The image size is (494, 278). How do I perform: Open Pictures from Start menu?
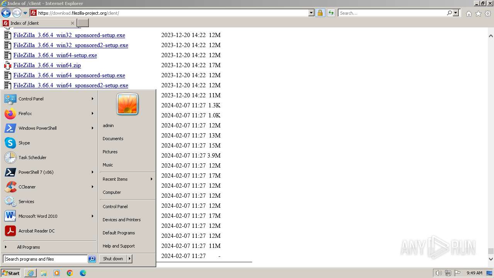click(127, 152)
